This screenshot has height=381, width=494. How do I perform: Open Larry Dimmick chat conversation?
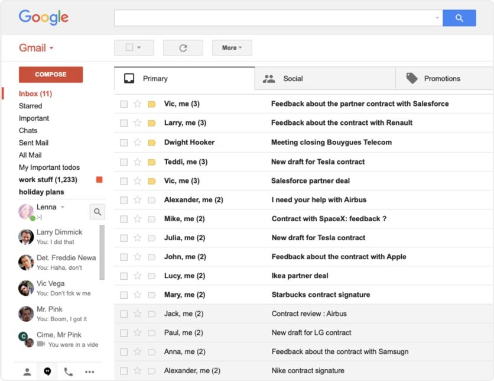pyautogui.click(x=60, y=237)
